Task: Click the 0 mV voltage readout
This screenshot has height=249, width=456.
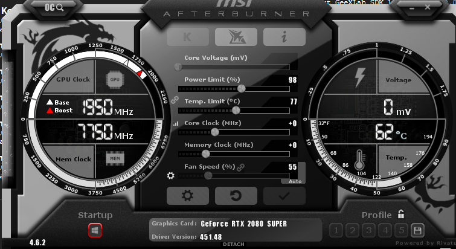Action: point(397,107)
